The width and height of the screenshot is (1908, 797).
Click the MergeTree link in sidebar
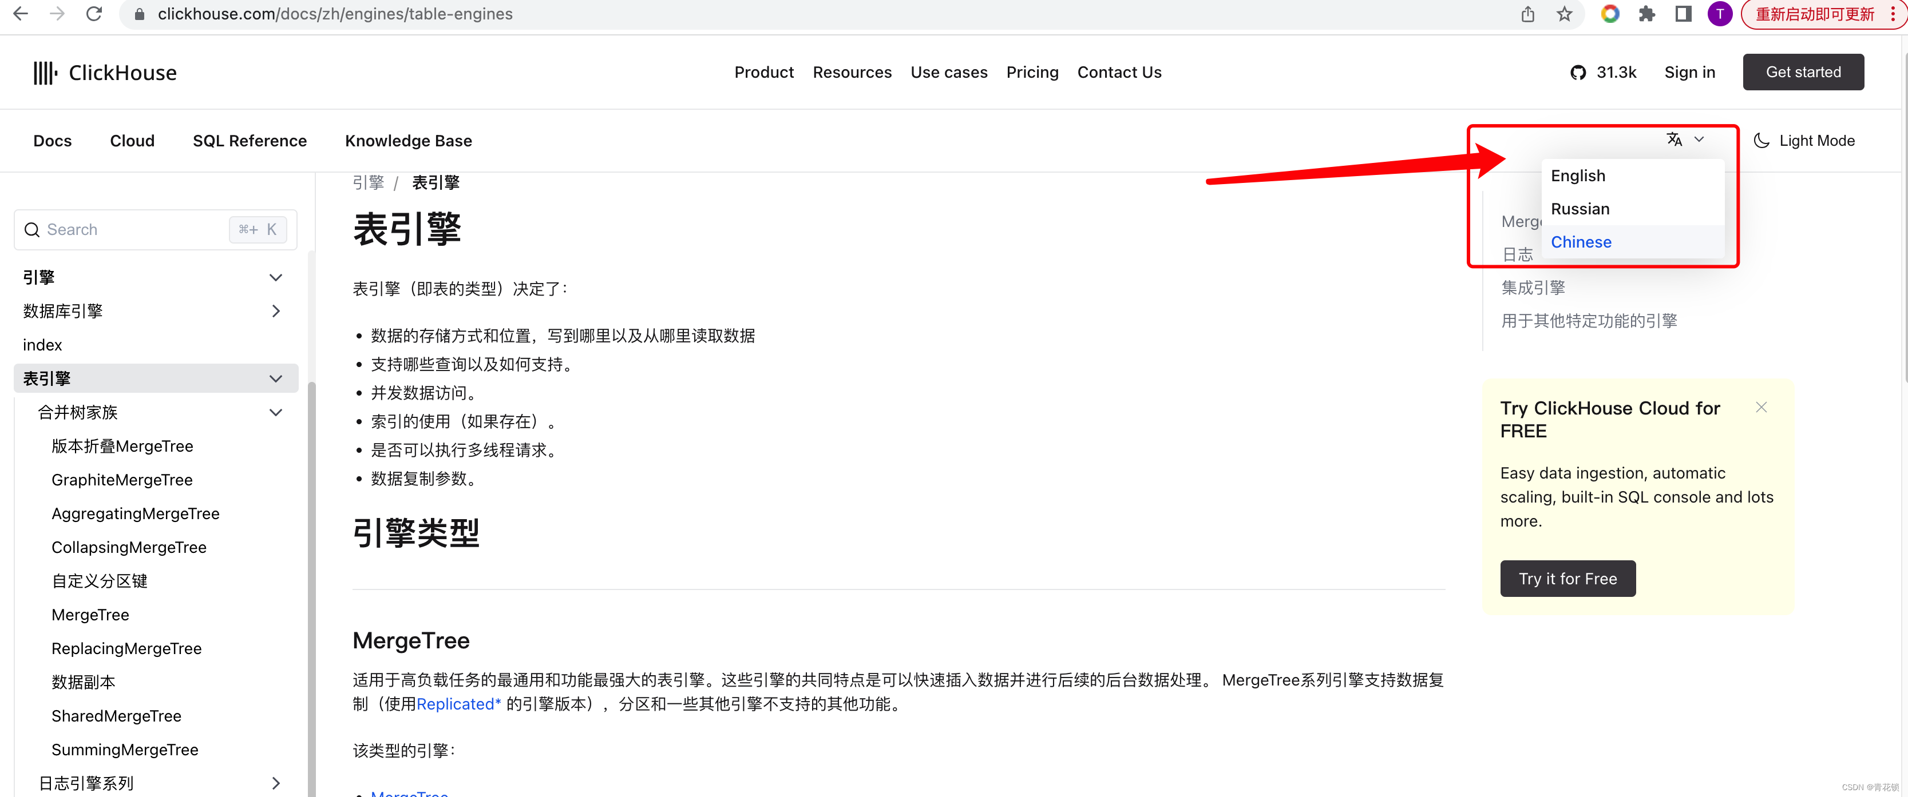[89, 615]
